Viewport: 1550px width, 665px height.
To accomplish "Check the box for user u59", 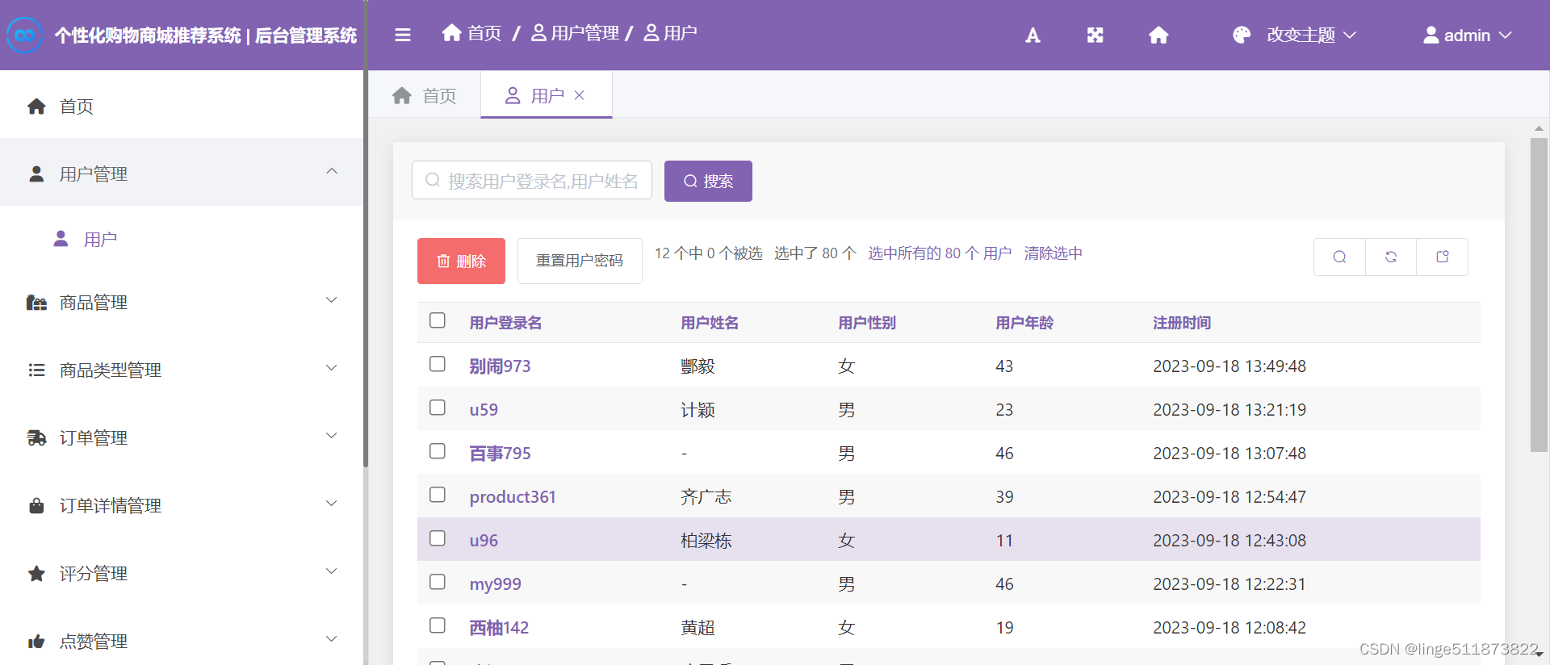I will [x=438, y=408].
